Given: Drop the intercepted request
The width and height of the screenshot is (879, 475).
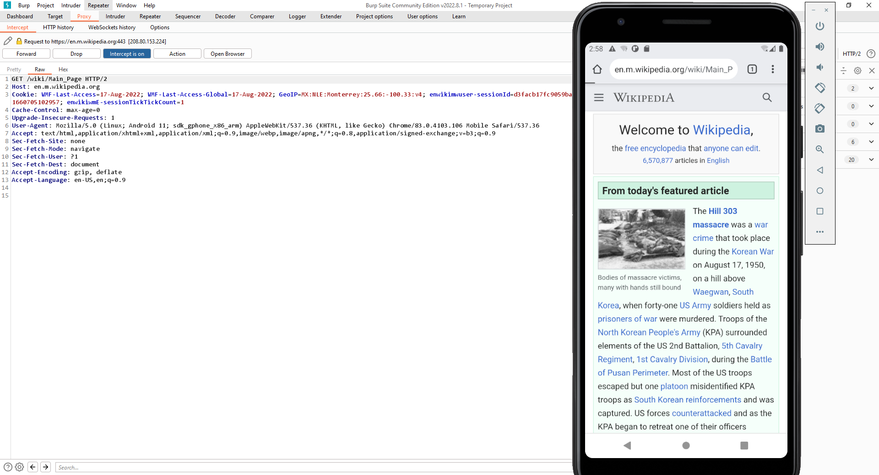Looking at the screenshot, I should point(76,53).
